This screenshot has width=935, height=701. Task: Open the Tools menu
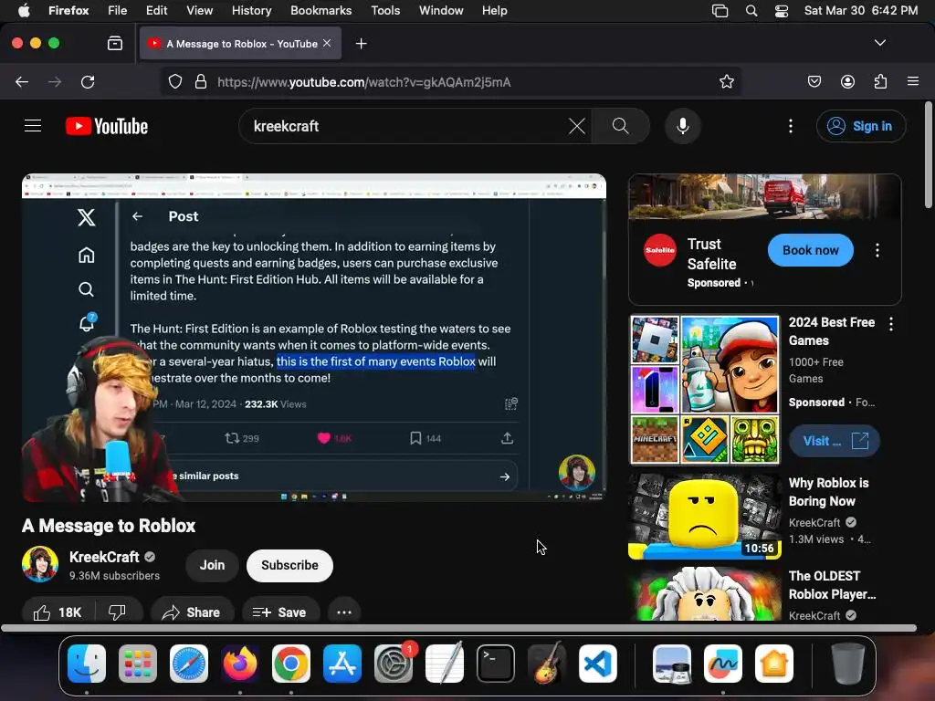point(385,10)
